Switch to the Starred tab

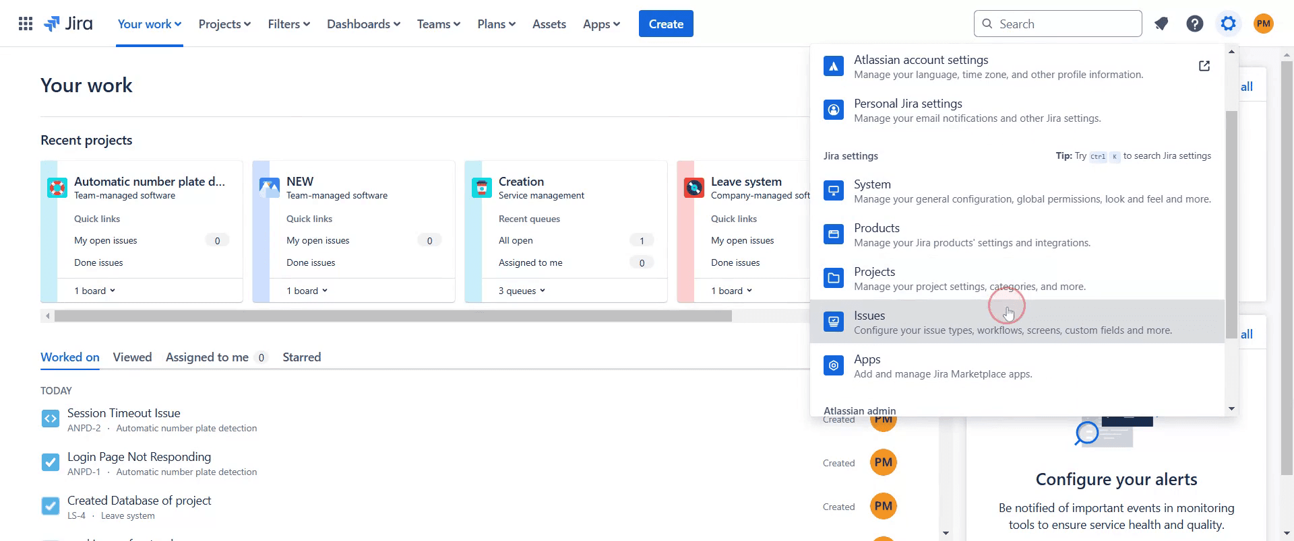click(x=301, y=357)
